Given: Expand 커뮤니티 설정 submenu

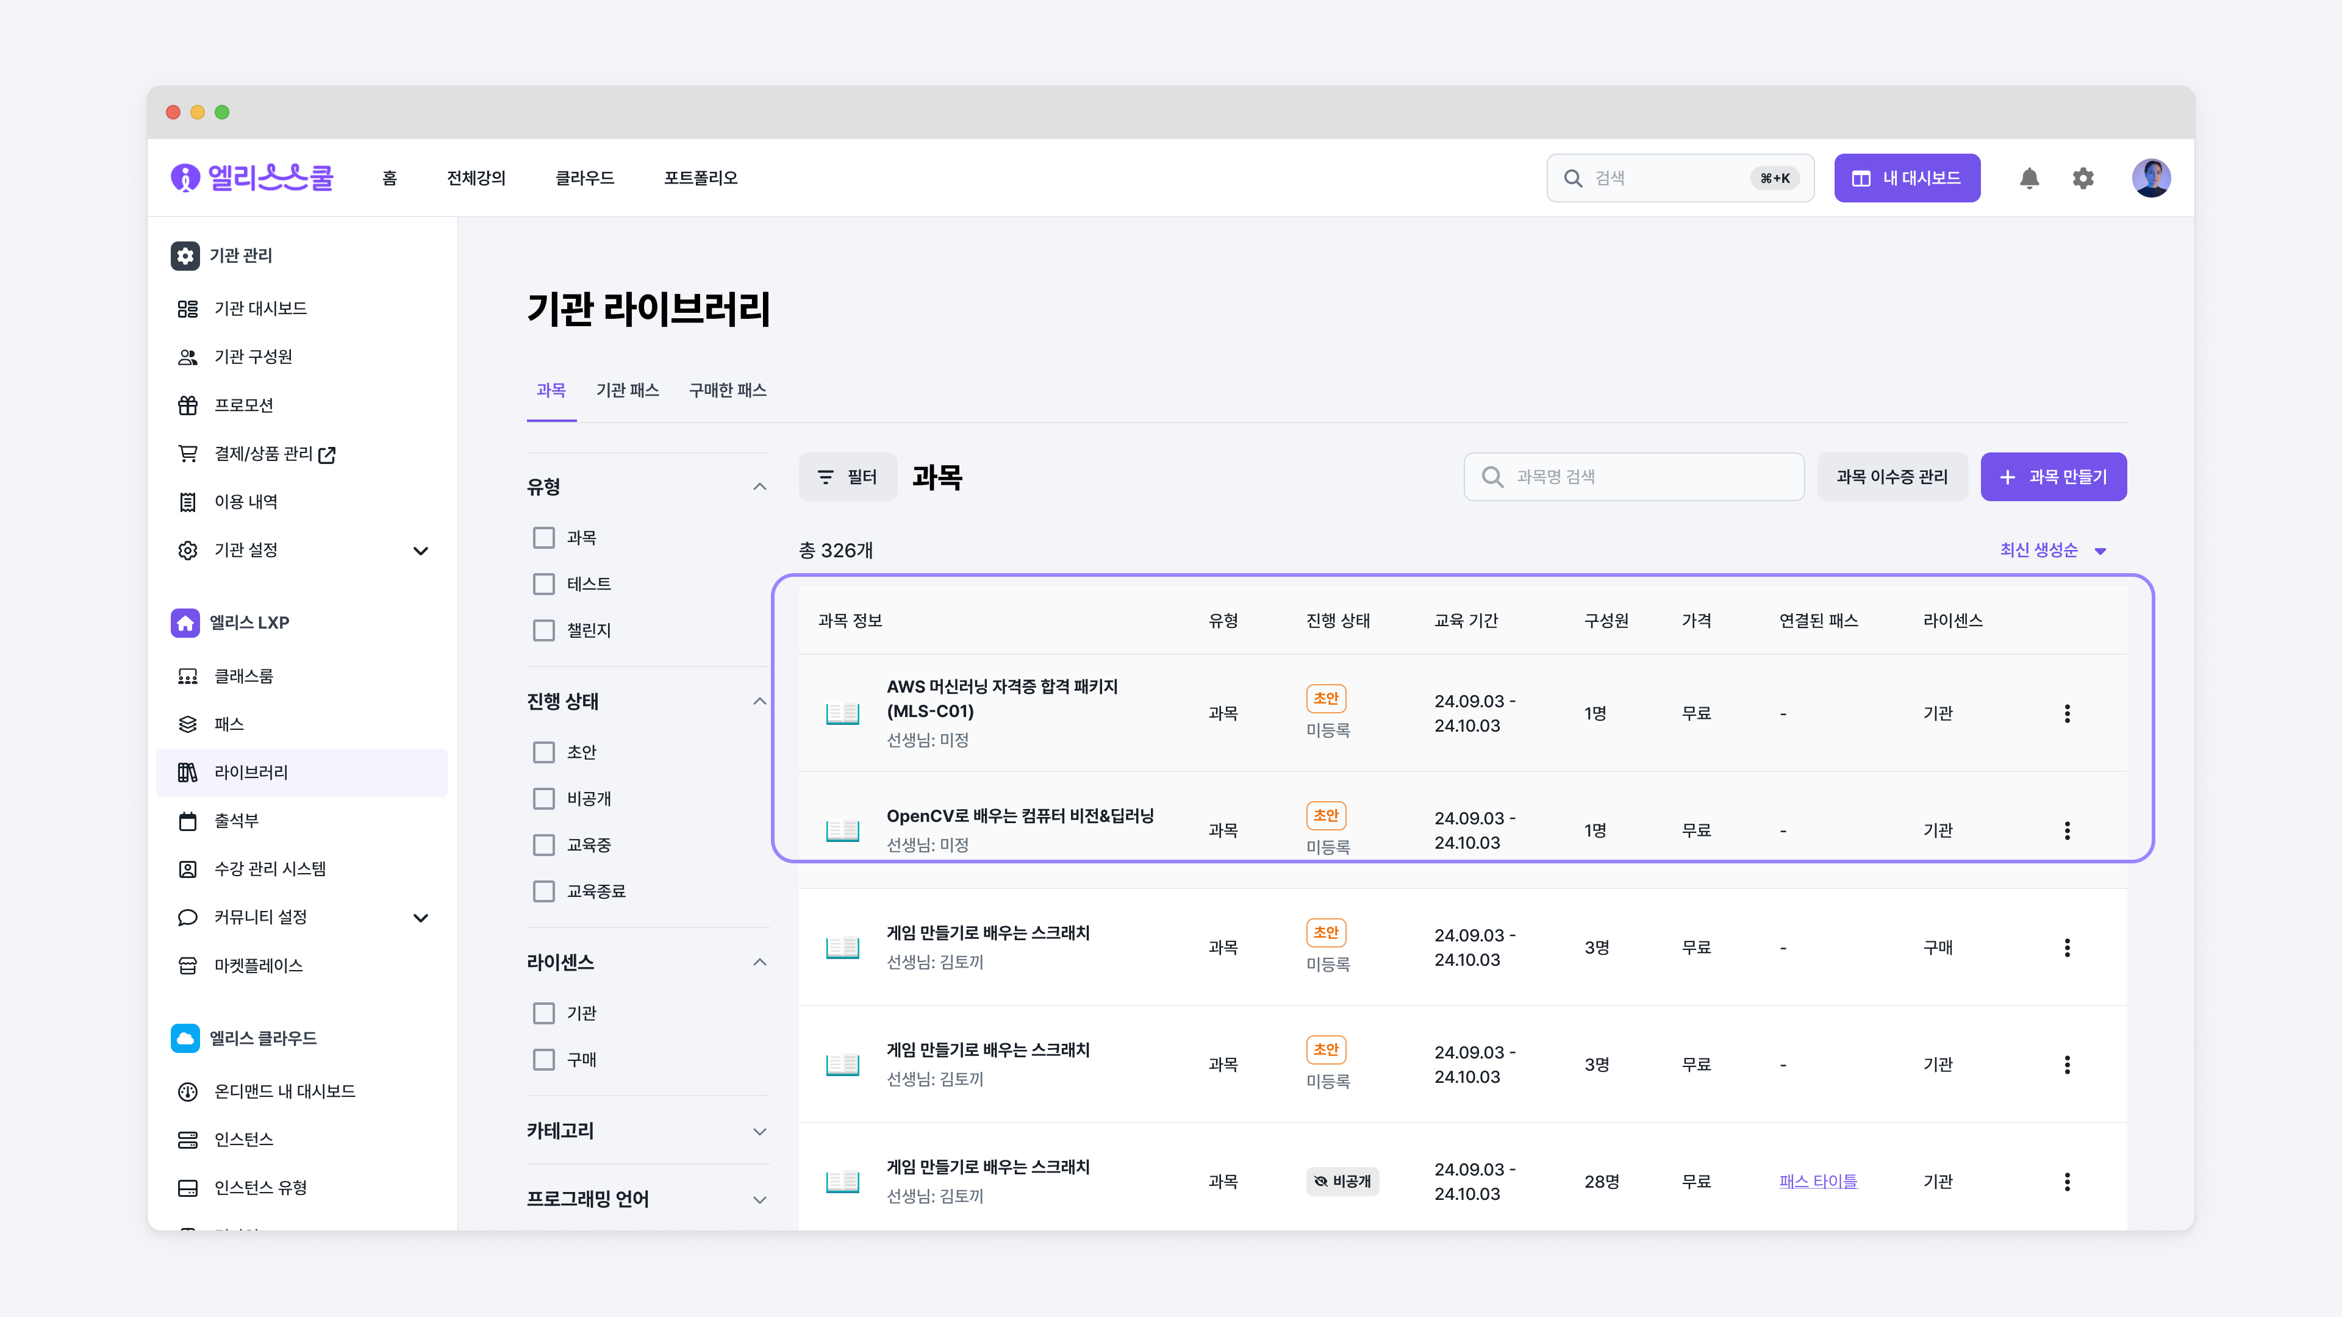Looking at the screenshot, I should click(421, 918).
